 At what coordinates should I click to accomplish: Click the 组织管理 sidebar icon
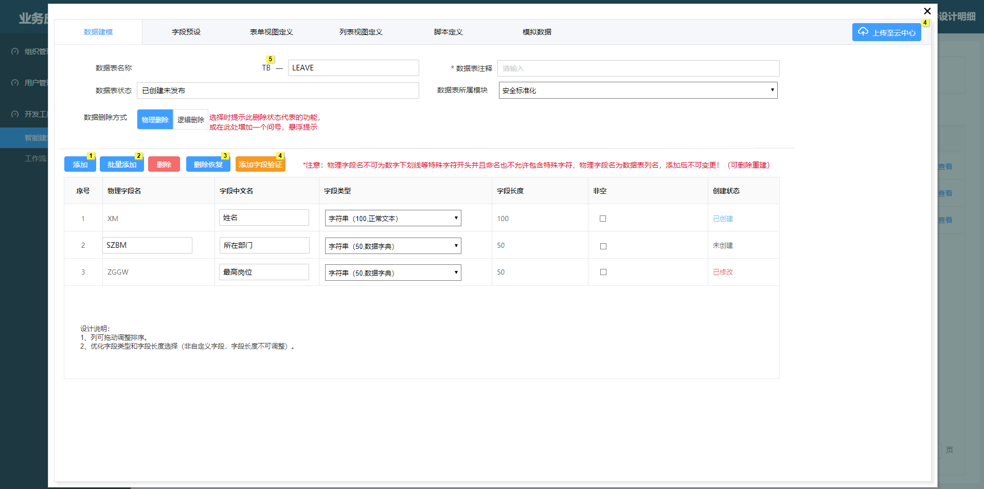[15, 51]
